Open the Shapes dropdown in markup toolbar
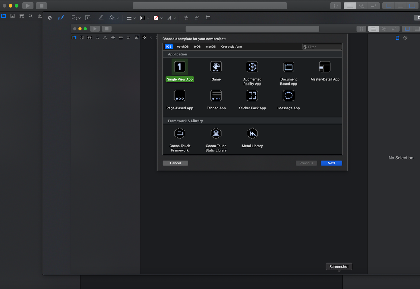Viewport: 420px width, 289px height. click(x=76, y=18)
